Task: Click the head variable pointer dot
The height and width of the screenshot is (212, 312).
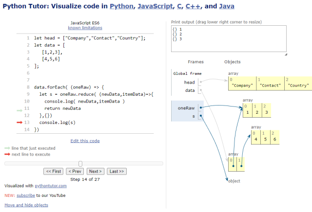Action: tap(201, 82)
